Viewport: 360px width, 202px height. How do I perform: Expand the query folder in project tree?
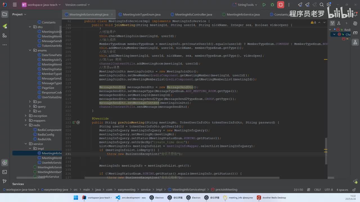pyautogui.click(x=30, y=107)
